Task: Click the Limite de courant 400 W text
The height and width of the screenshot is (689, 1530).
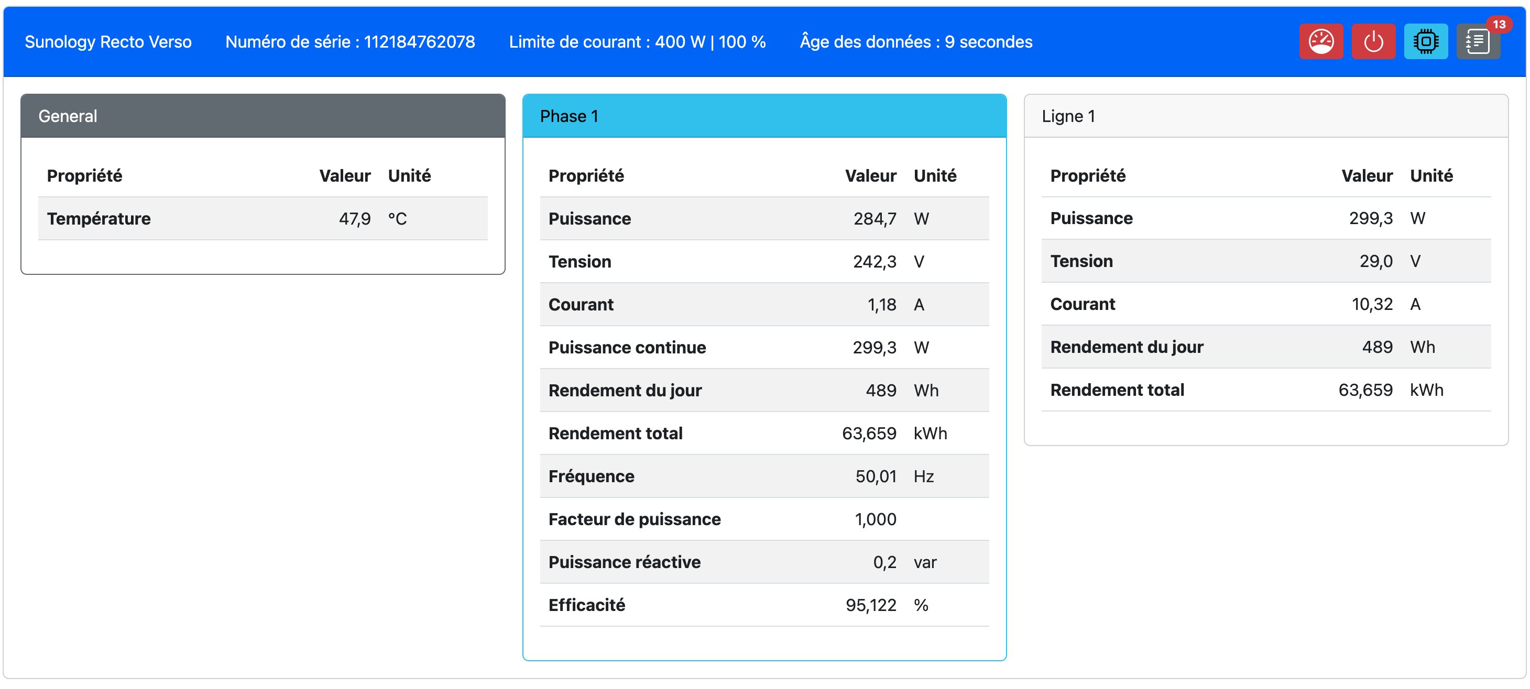Action: click(x=637, y=41)
